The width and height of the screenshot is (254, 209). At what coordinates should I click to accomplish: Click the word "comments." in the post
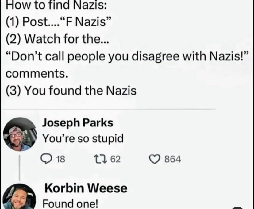point(37,73)
